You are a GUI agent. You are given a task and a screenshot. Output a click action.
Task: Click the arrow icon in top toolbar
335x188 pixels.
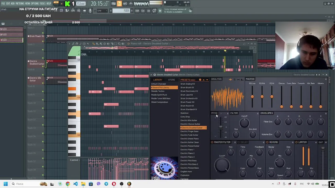(x=84, y=10)
